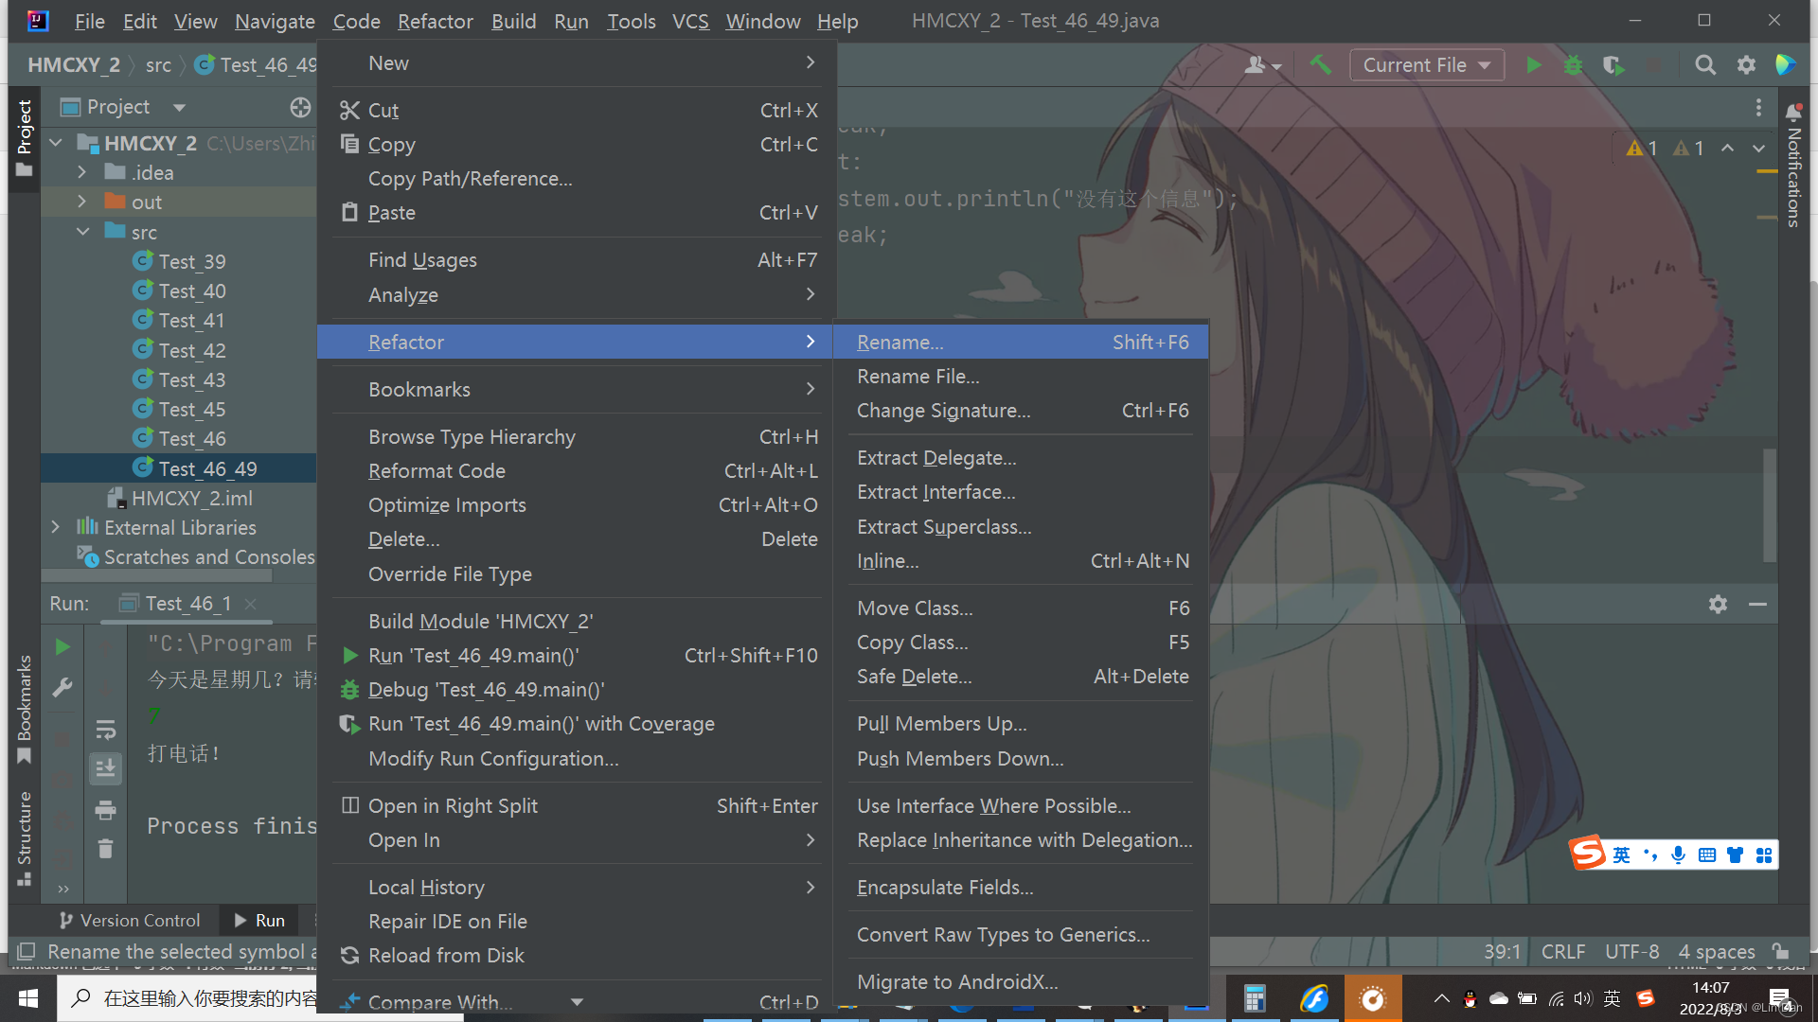Click the Cut scissors menu entry
The height and width of the screenshot is (1022, 1818).
578,110
